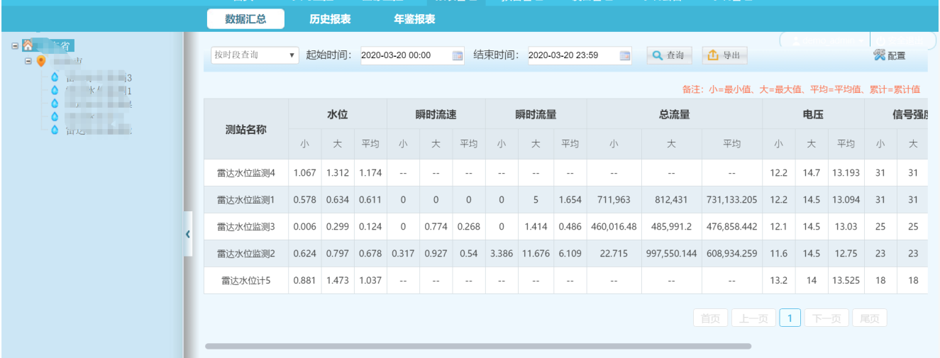
Task: Click the last water drop icon in the tree
Action: 55,130
